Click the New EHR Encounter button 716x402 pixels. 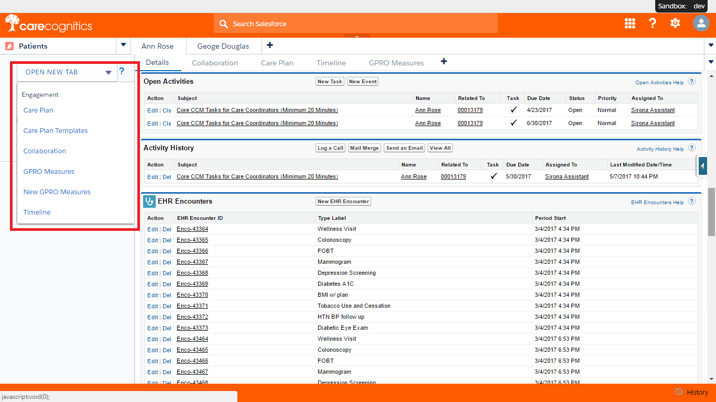click(x=343, y=202)
